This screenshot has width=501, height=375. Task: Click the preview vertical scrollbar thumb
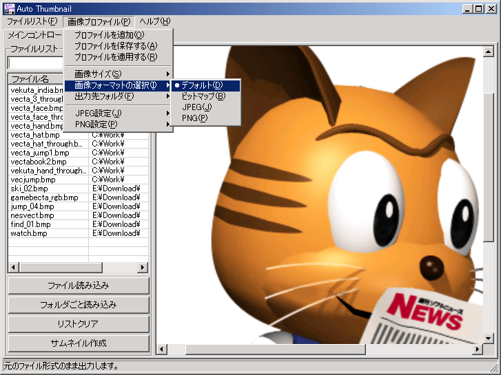pos(488,168)
